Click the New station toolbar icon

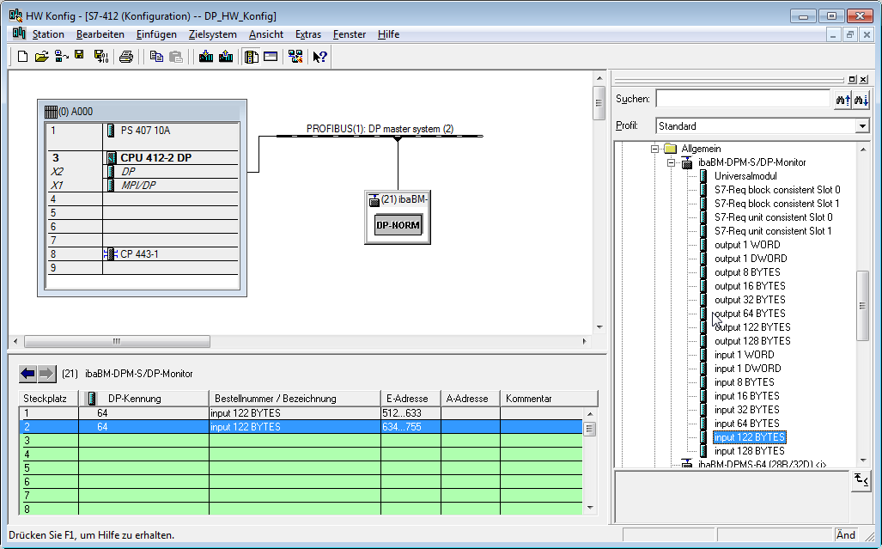coord(22,57)
